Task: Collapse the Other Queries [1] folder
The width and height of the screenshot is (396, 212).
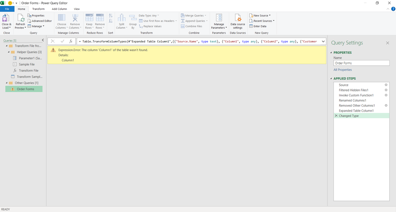Action: 7,83
